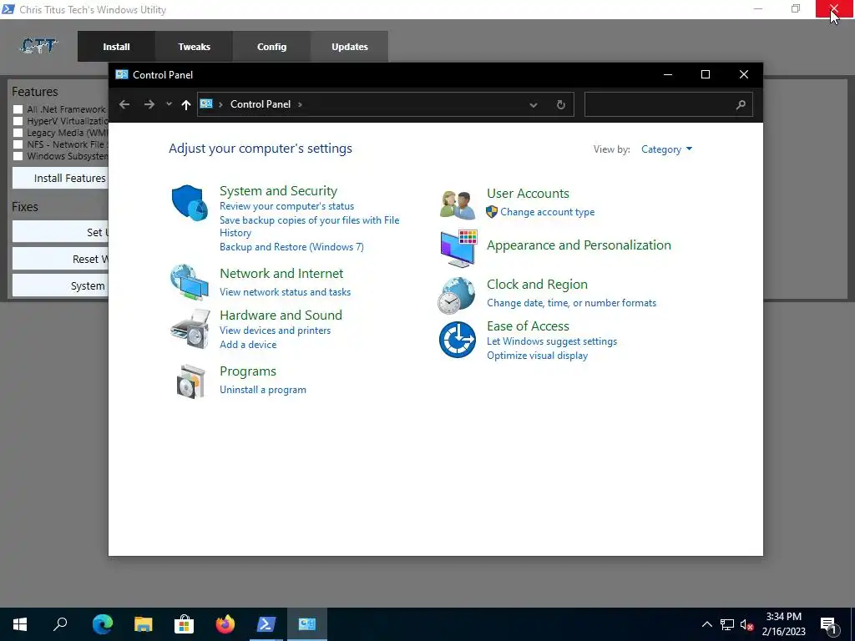Viewport: 855px width, 641px height.
Task: Expand chevron after Control Panel breadcrumb
Action: click(300, 104)
